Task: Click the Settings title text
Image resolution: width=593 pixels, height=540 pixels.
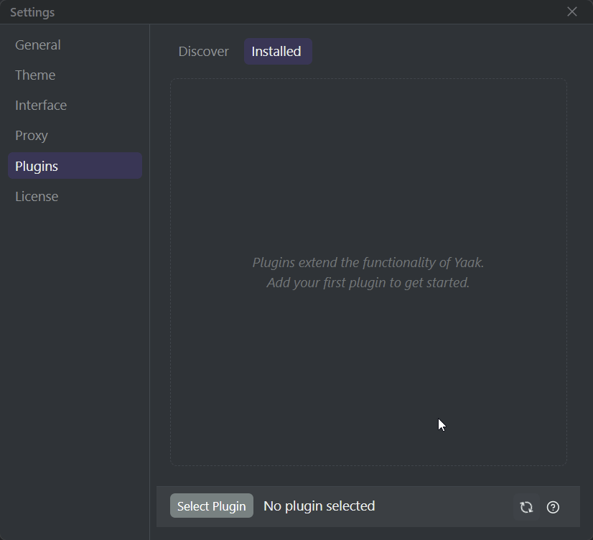Action: pos(32,12)
